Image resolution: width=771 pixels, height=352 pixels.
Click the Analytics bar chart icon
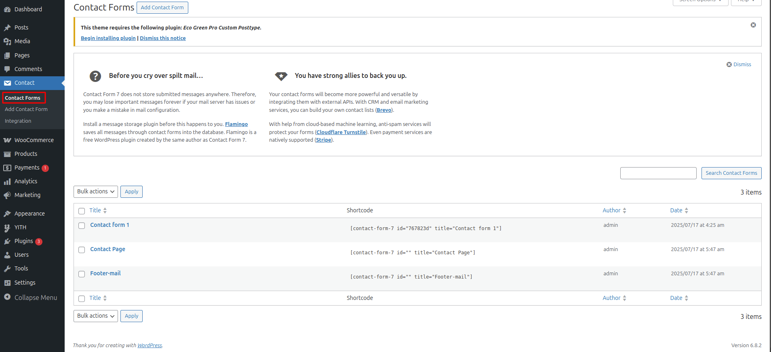(7, 181)
